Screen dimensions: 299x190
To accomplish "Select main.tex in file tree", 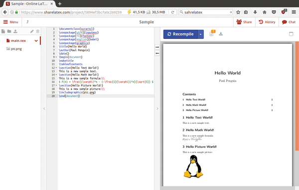I will point(18,41).
